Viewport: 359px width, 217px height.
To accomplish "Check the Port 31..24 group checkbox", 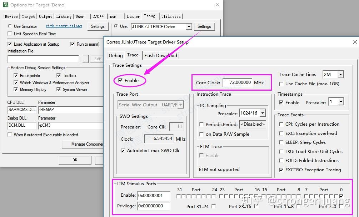I will point(213,206).
